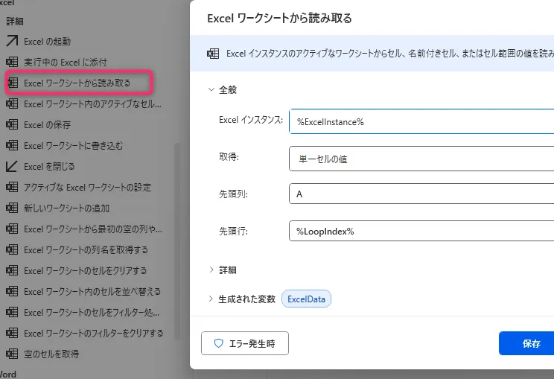
Task: Select Excel ワークシートのセルをクリアする action
Action: point(85,270)
